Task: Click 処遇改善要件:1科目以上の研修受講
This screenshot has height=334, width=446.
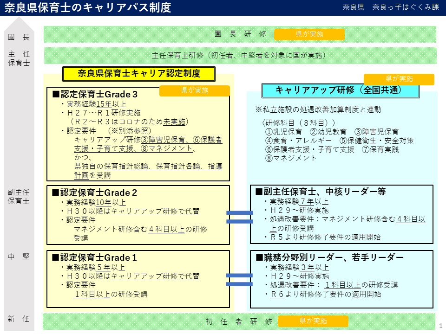Action: 334,285
